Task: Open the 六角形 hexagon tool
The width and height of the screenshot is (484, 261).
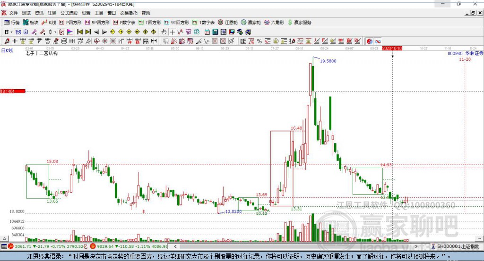Action: [x=274, y=23]
